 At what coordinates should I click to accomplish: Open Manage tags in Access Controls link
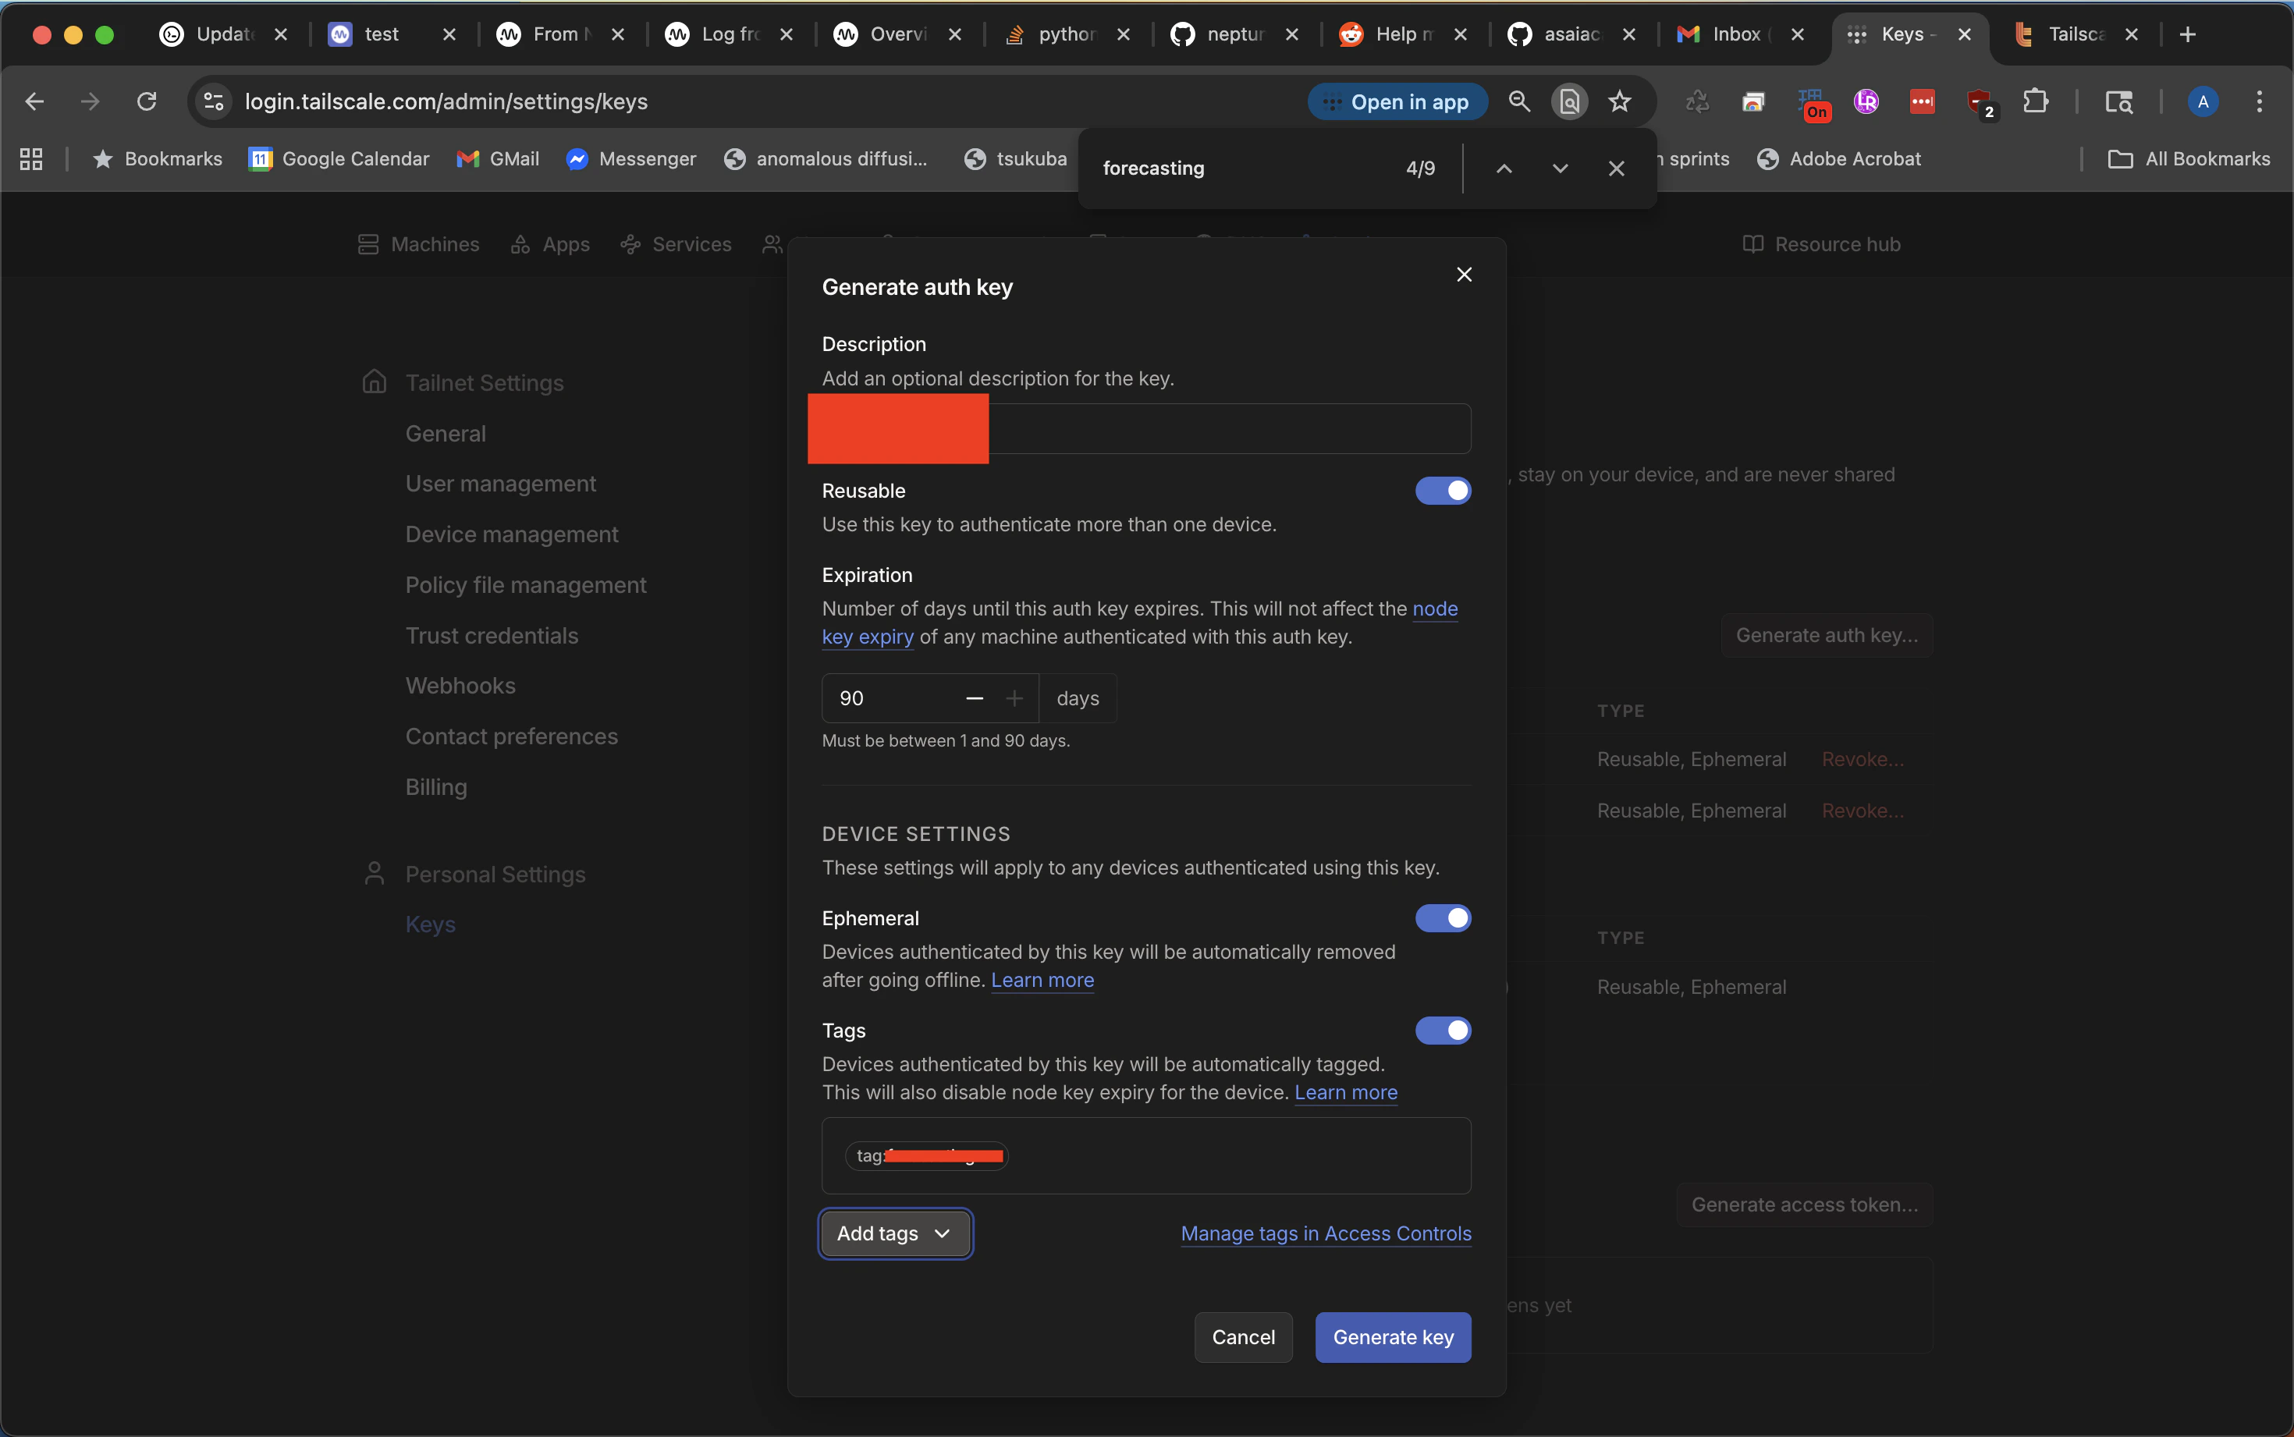tap(1326, 1233)
